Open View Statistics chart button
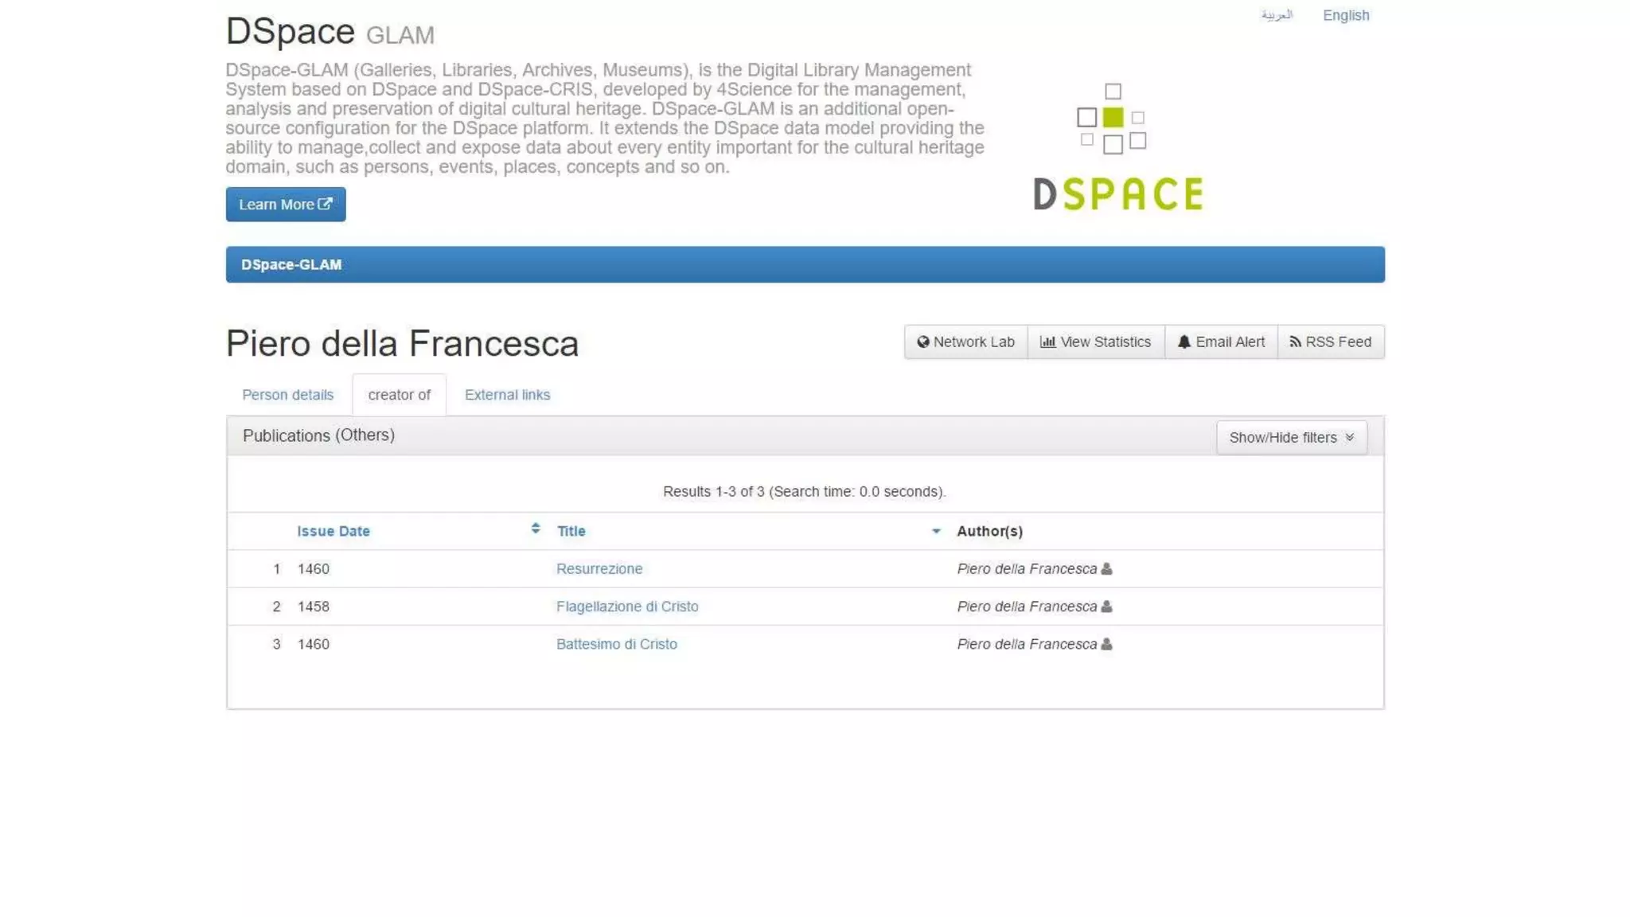 tap(1095, 341)
